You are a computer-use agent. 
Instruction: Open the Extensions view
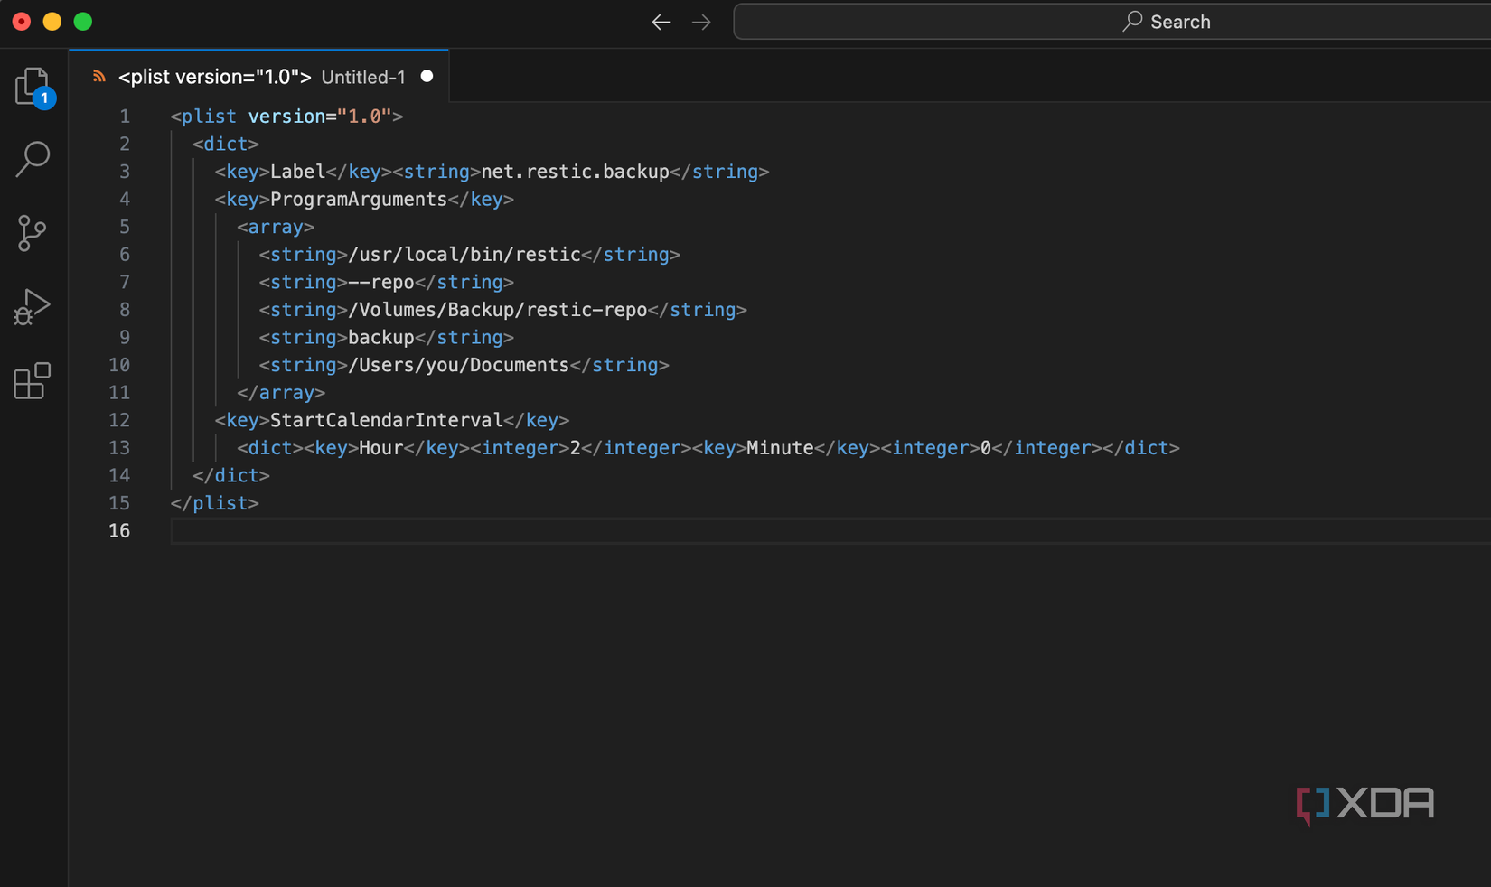tap(32, 381)
